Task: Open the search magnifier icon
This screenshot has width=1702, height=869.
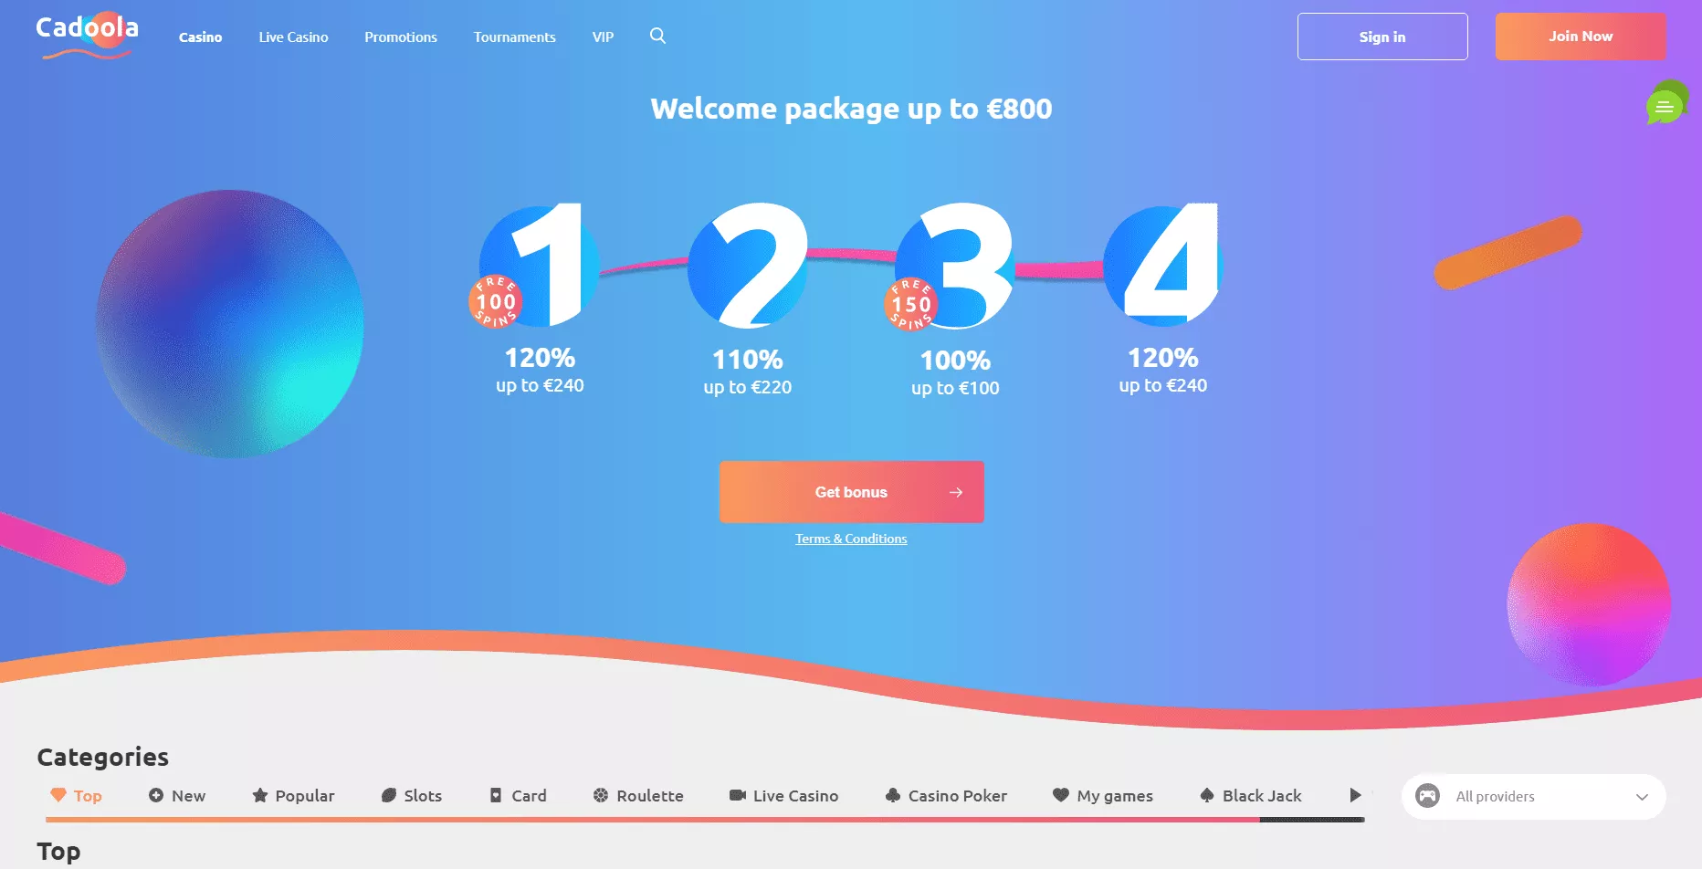Action: tap(657, 36)
